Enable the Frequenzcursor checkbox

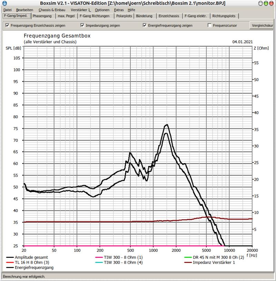(209, 26)
